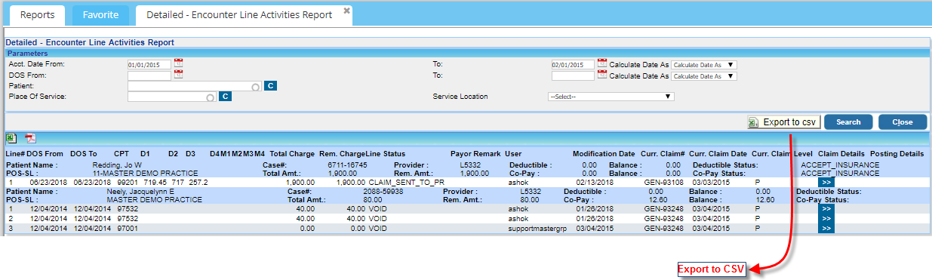The width and height of the screenshot is (932, 280).
Task: Clear Place Of Service with C button
Action: [224, 97]
